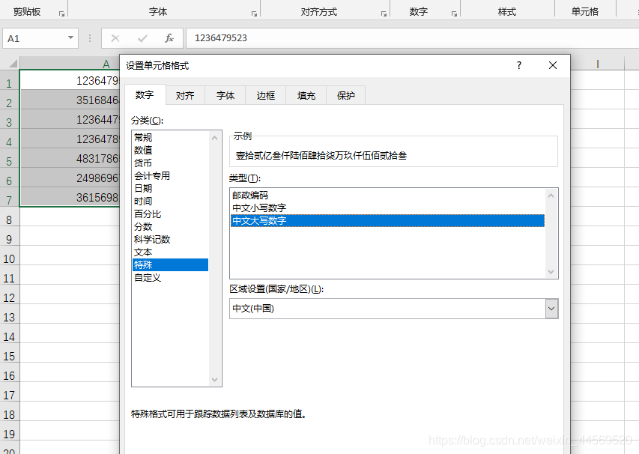This screenshot has width=639, height=454.
Task: Switch to 数字 tab
Action: pyautogui.click(x=145, y=95)
